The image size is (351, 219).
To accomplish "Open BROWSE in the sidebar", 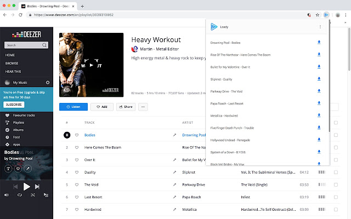I will pyautogui.click(x=12, y=64).
